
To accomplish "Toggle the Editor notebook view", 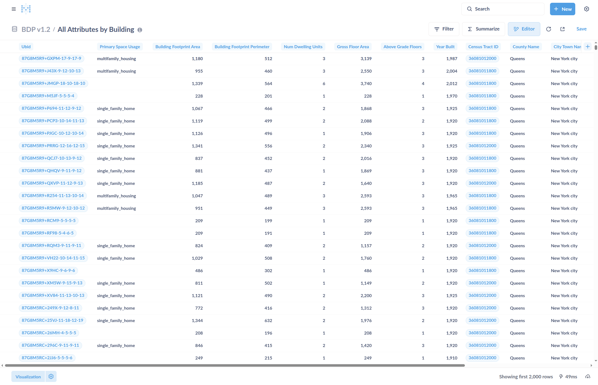I will click(x=524, y=29).
